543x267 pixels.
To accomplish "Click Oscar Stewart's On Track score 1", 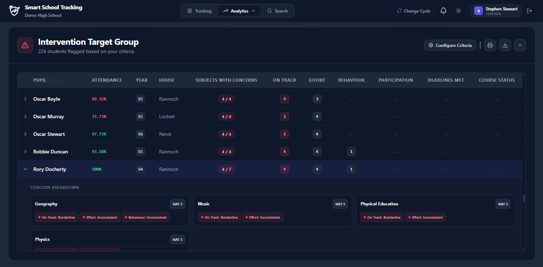I will [x=285, y=134].
